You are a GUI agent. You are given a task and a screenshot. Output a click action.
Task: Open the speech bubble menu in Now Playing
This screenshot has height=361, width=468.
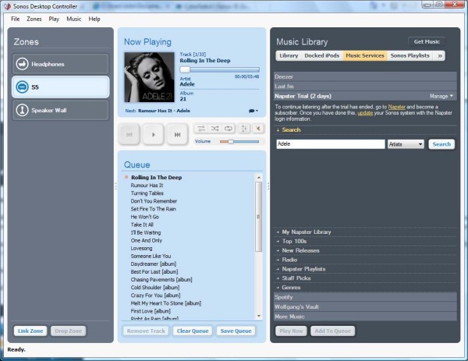pos(253,111)
